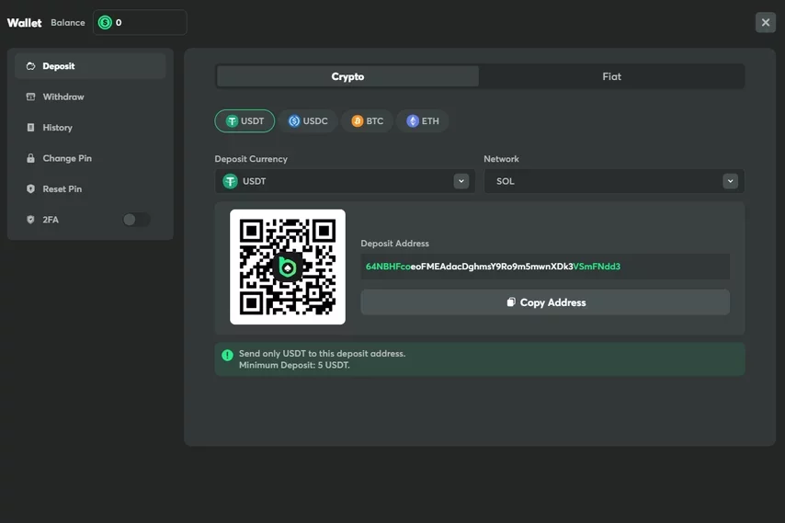This screenshot has height=523, width=785.
Task: Open the Withdraw section
Action: click(x=63, y=97)
